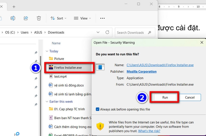Maximize the File Explorer window
Screen dimensions: 206x136
click(138, 4)
